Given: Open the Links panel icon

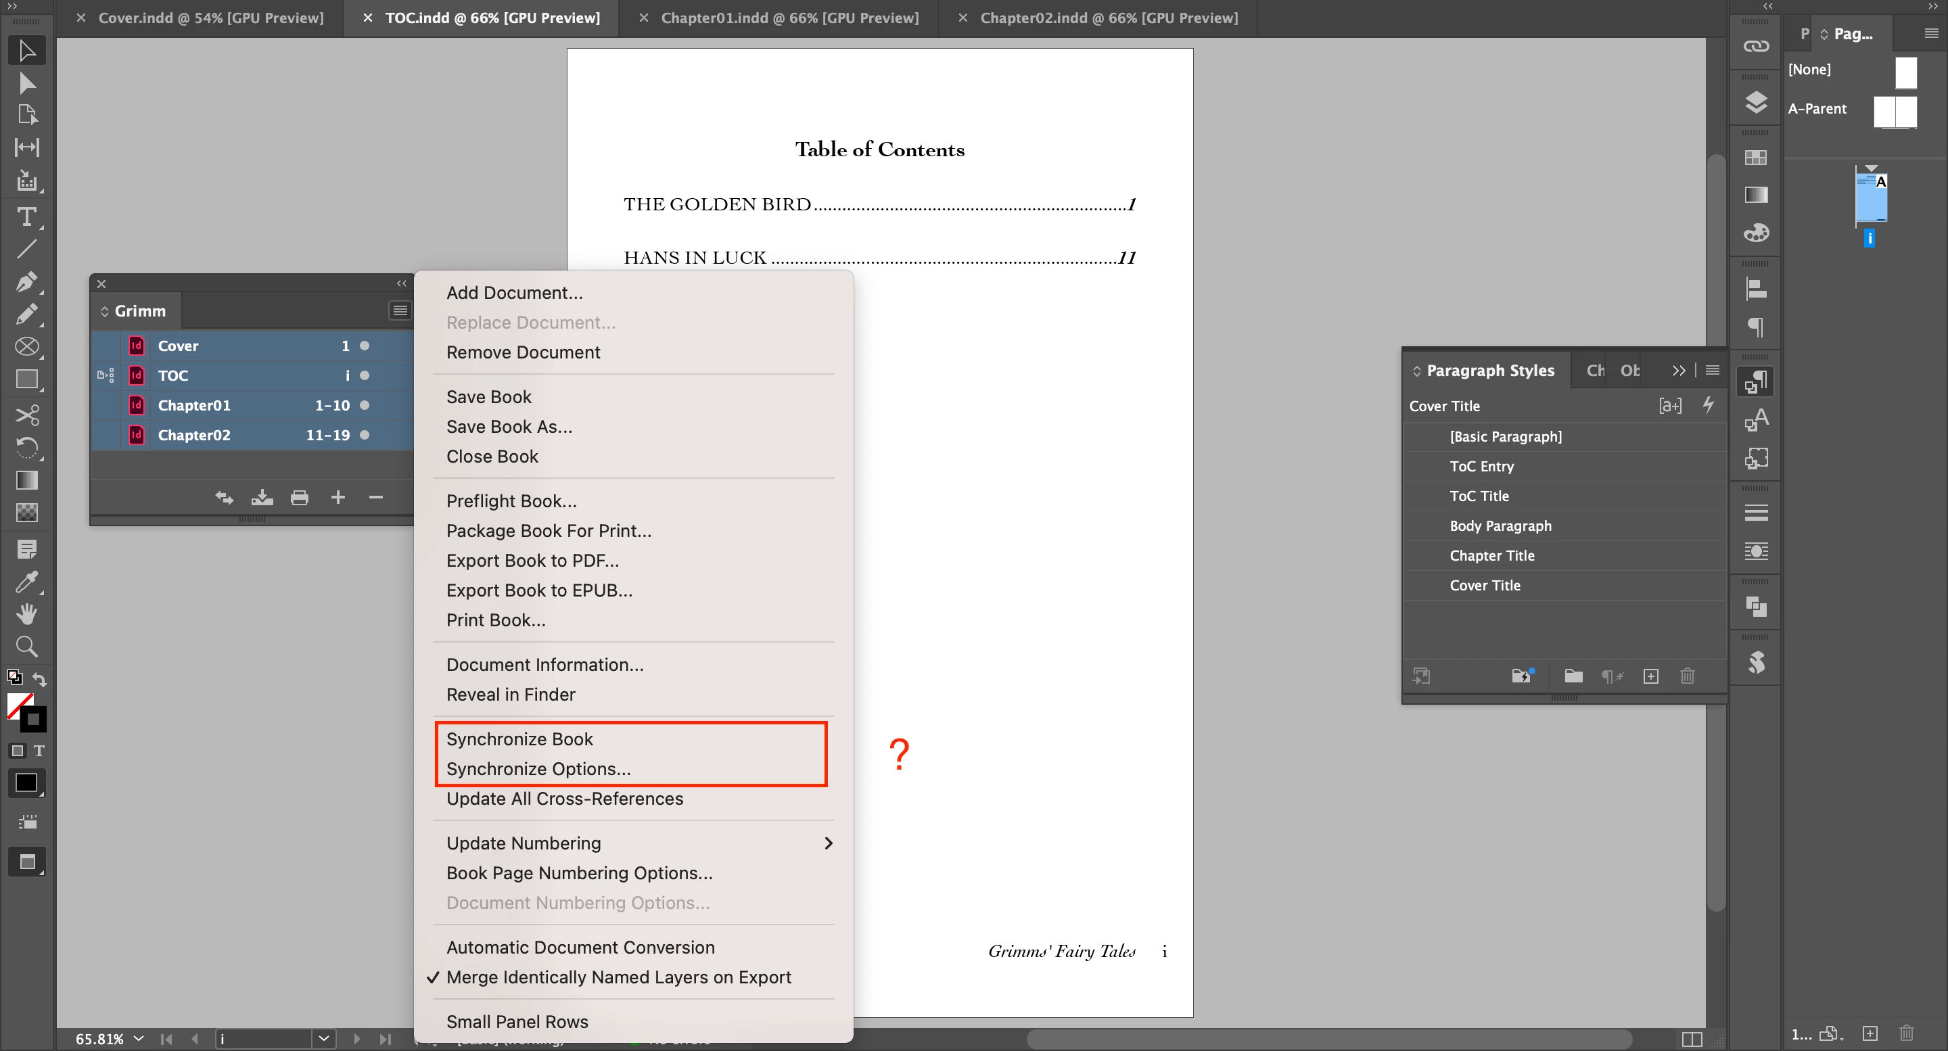Looking at the screenshot, I should click(1755, 47).
